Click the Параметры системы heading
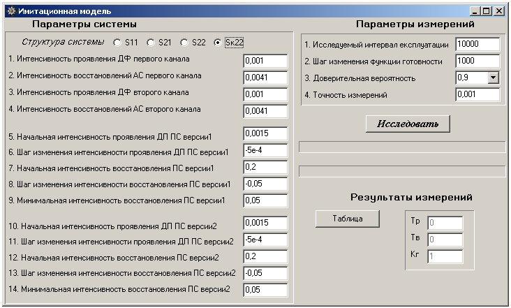511x308 pixels. pos(84,24)
